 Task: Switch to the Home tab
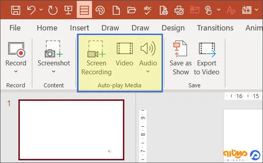coord(47,28)
